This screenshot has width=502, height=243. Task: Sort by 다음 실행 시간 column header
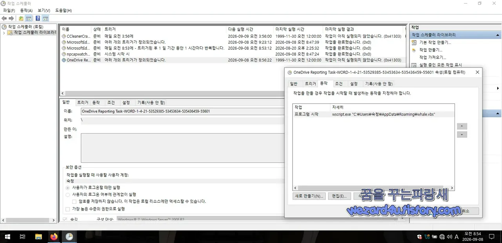(250, 29)
